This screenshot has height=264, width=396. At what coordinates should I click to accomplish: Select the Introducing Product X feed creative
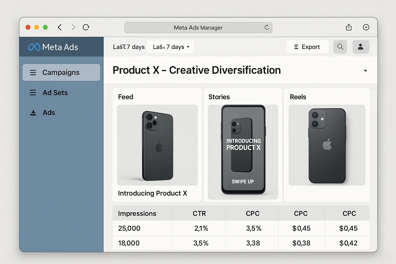pos(157,145)
